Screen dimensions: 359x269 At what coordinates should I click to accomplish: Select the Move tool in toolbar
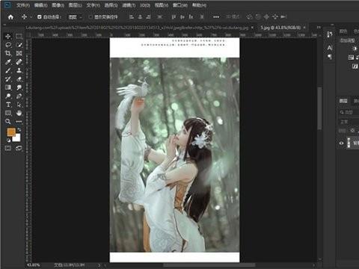point(8,37)
